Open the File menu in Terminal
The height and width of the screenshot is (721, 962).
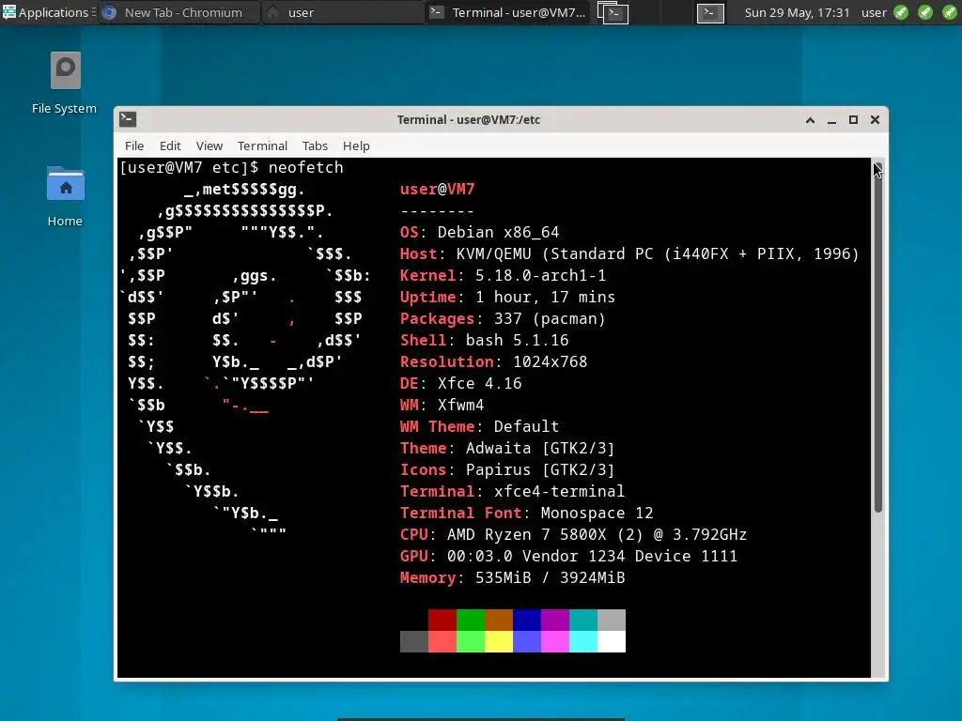point(134,146)
